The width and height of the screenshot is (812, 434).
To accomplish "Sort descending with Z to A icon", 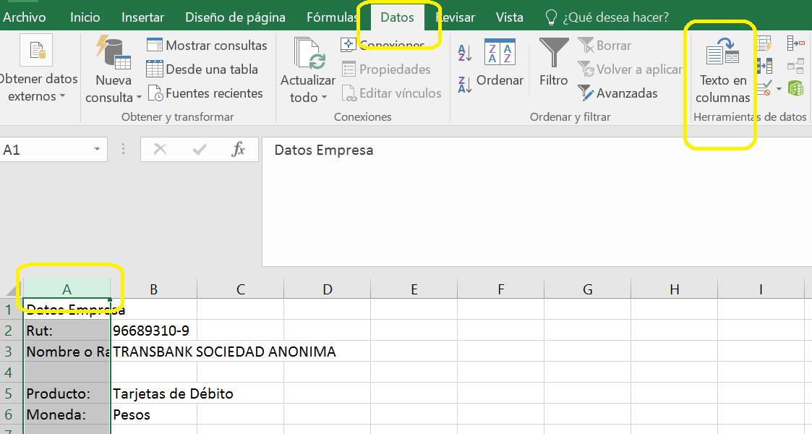I will tap(464, 85).
